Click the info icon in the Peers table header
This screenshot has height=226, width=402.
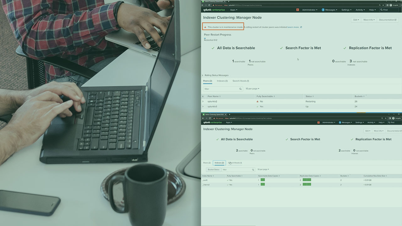(203, 96)
